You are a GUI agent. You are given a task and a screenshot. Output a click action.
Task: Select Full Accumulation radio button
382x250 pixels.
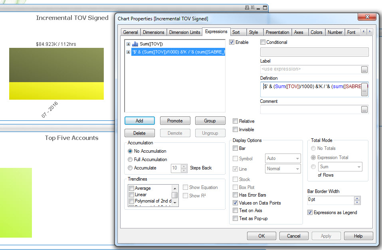[x=130, y=159]
